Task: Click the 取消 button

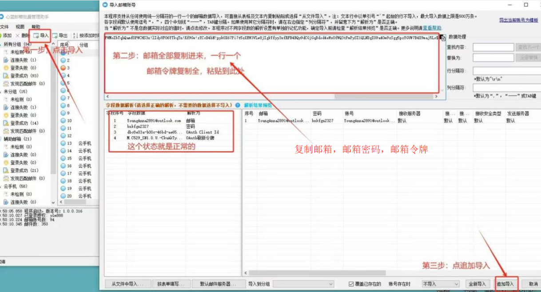Action: pyautogui.click(x=532, y=284)
